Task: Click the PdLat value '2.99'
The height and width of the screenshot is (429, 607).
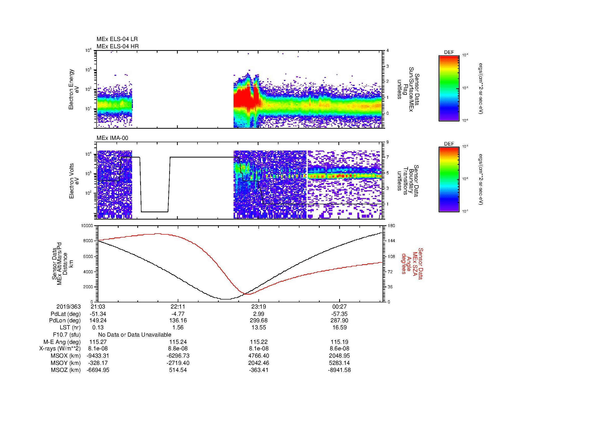Action: (x=258, y=314)
